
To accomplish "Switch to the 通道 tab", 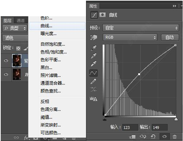I will pos(21,21).
